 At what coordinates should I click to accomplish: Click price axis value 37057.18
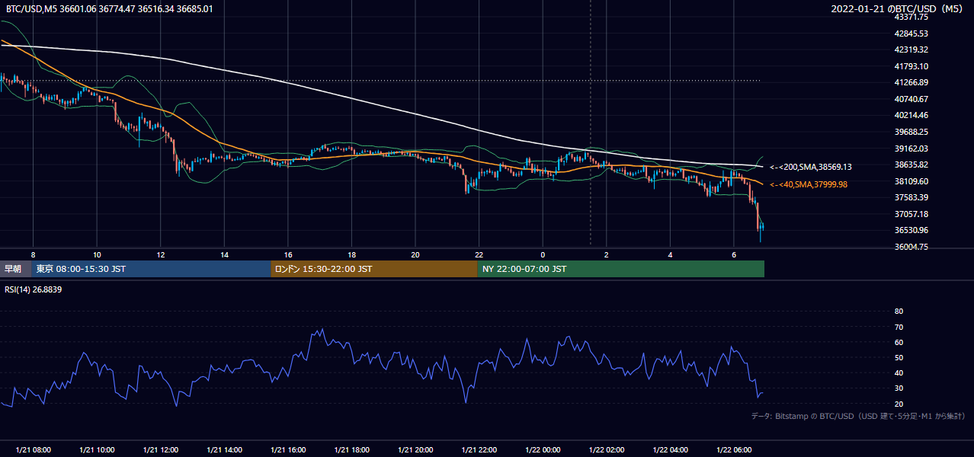(x=912, y=214)
